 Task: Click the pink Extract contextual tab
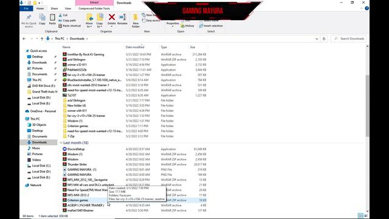94,2
